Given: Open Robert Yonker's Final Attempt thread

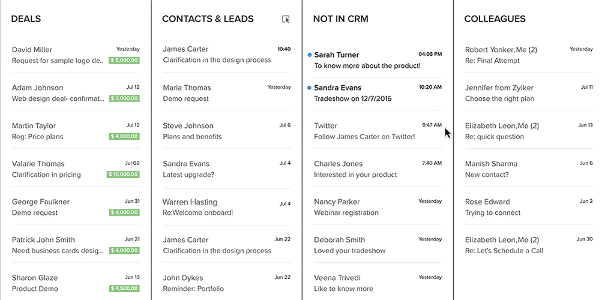Looking at the screenshot, I should [529, 55].
